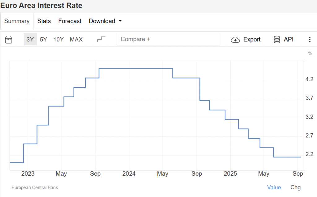Click the Compare + input field
Image resolution: width=317 pixels, height=197 pixels.
click(x=168, y=39)
